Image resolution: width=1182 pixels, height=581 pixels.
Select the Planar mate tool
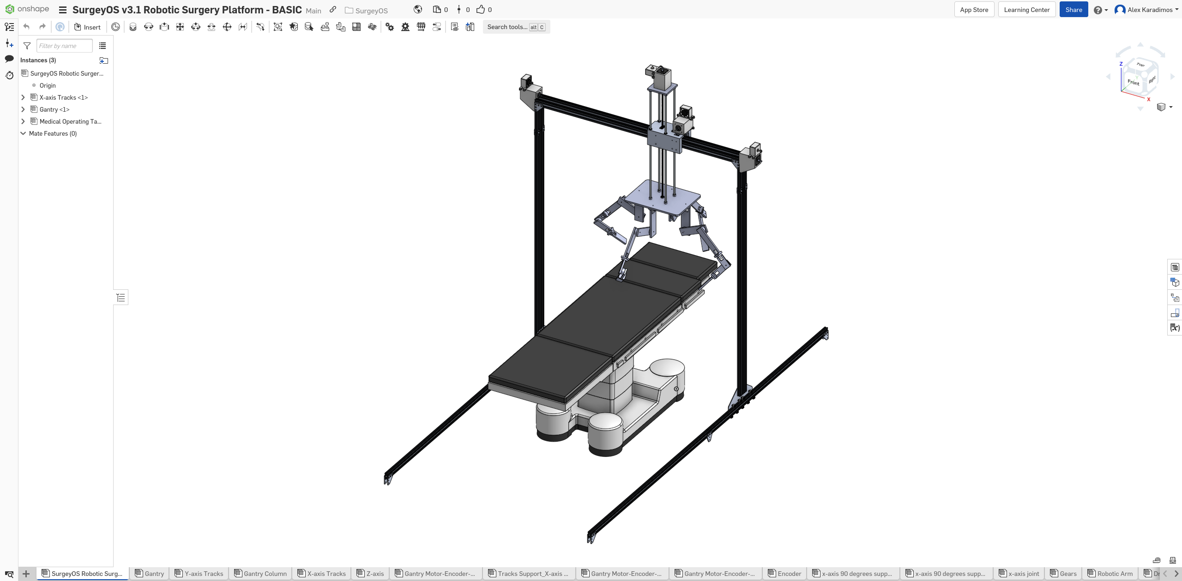180,27
